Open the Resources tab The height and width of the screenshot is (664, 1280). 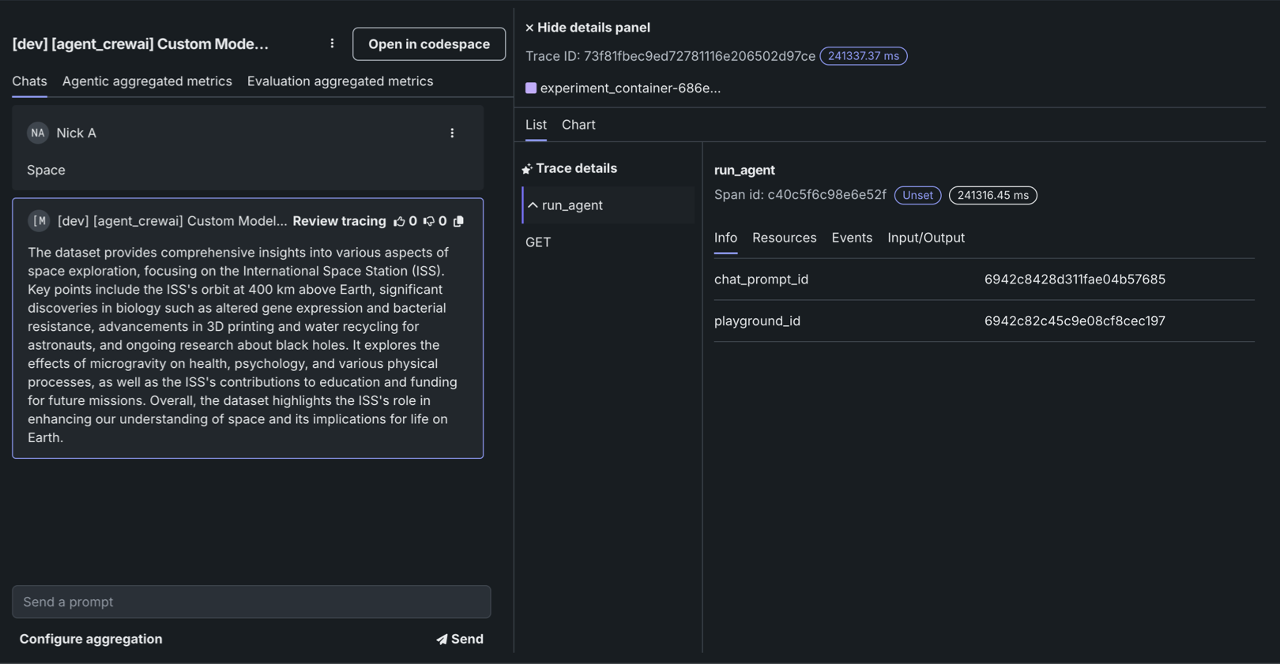(784, 238)
